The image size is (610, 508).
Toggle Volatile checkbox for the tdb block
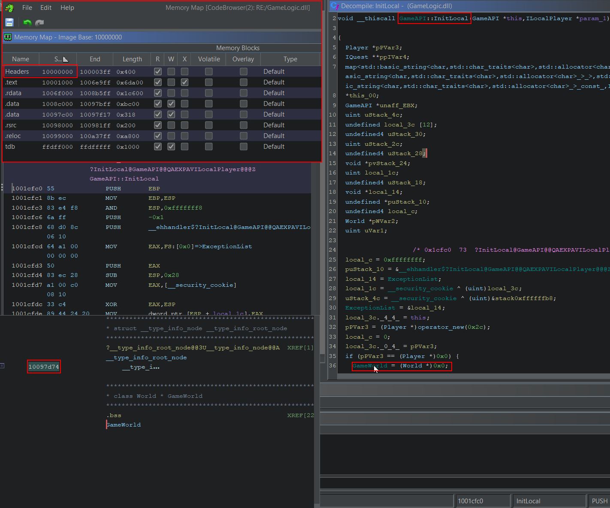click(x=209, y=147)
